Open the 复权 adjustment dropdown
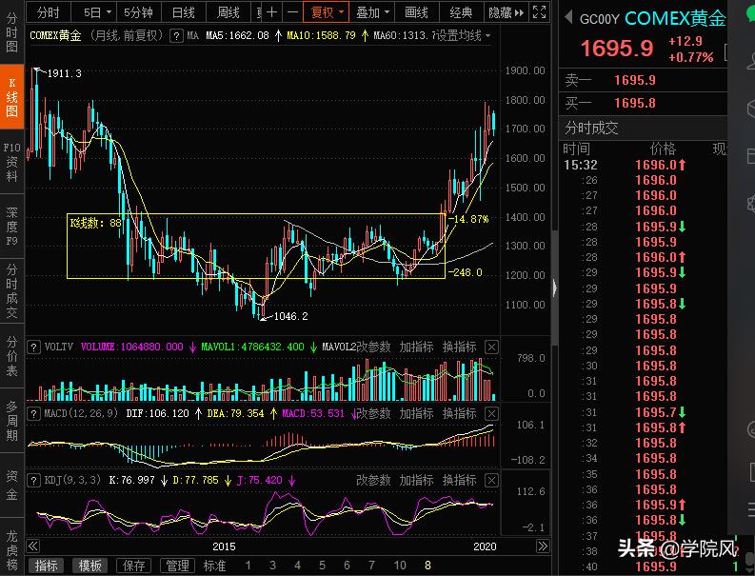Viewport: 755px width, 576px height. click(327, 12)
